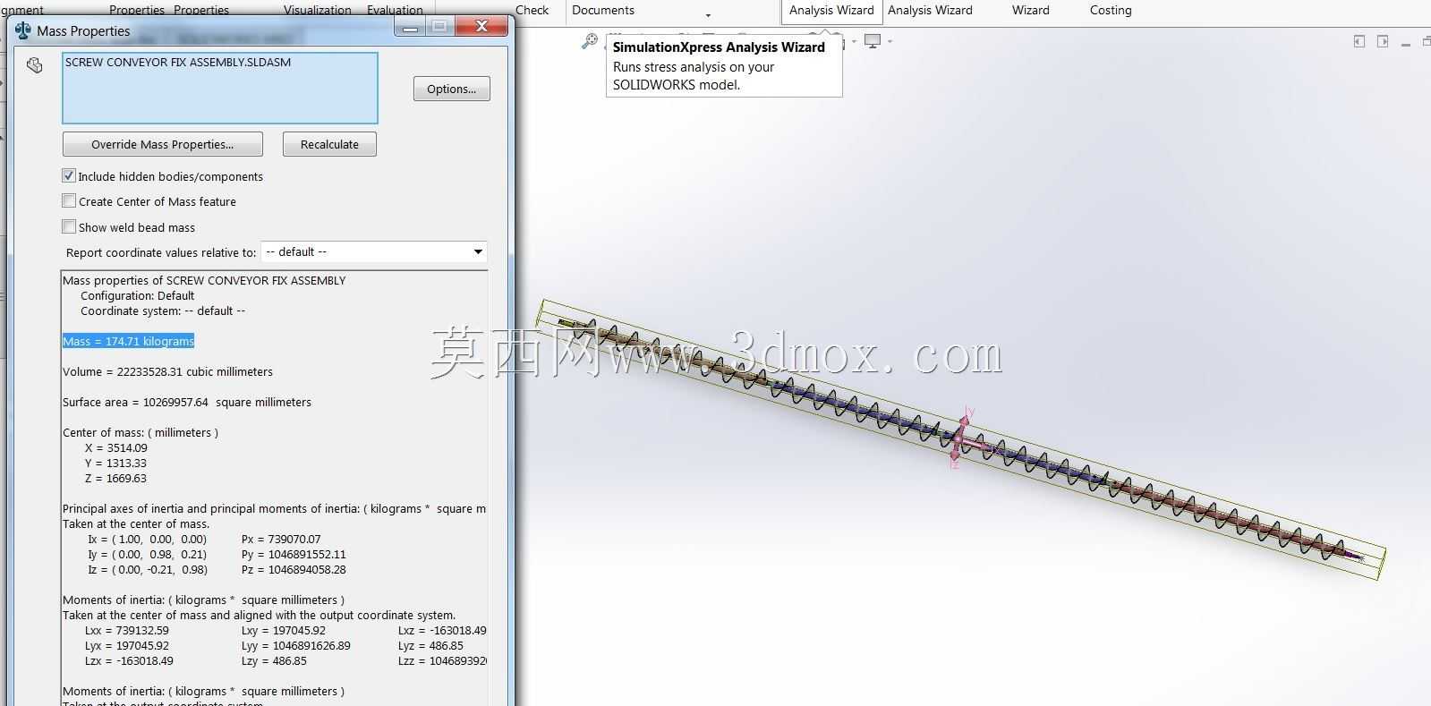Click the selected items part icon beside list box
This screenshot has width=1431, height=706.
[35, 65]
